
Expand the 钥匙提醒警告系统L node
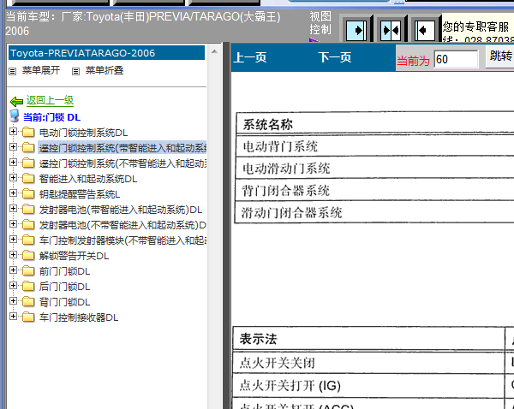13,193
